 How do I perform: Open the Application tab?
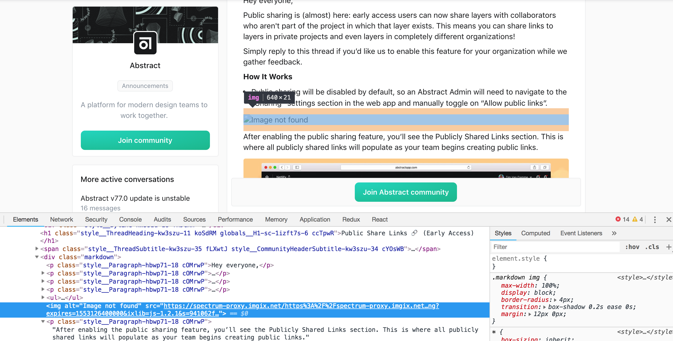click(315, 220)
